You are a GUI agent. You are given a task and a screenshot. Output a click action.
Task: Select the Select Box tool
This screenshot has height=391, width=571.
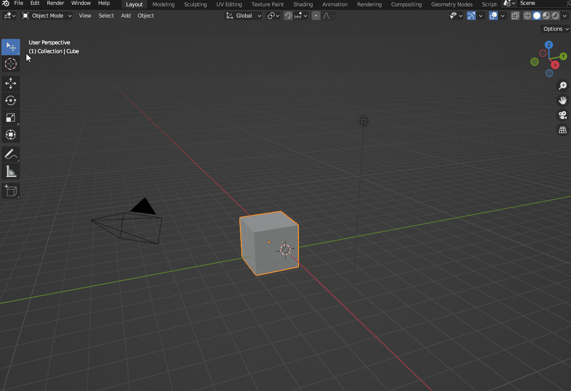coord(11,47)
